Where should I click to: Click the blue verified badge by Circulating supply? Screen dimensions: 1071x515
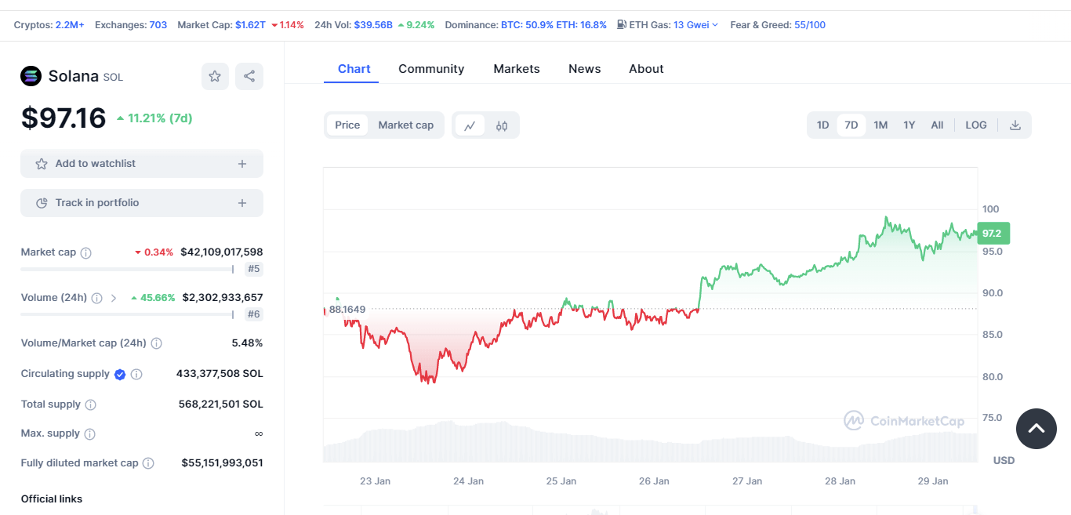tap(120, 375)
